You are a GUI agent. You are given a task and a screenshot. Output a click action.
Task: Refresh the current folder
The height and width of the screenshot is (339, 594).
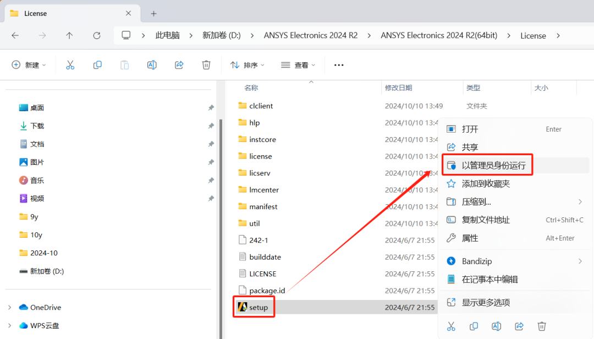[x=97, y=36]
